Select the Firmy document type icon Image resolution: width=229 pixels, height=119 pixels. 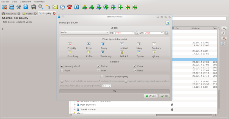(88, 44)
